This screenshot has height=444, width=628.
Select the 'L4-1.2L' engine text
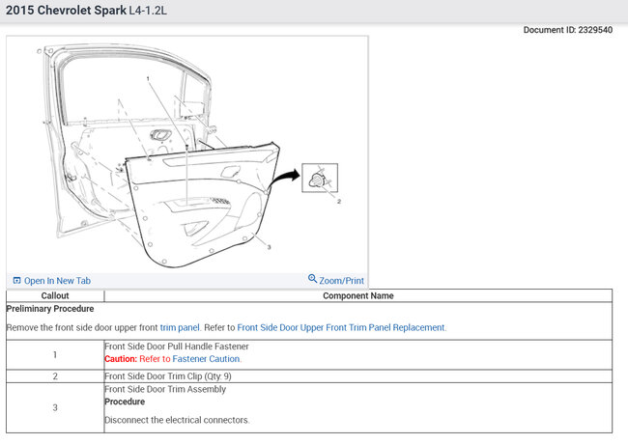click(x=148, y=11)
